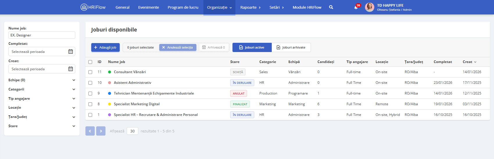Click results per page field 30

pyautogui.click(x=133, y=131)
